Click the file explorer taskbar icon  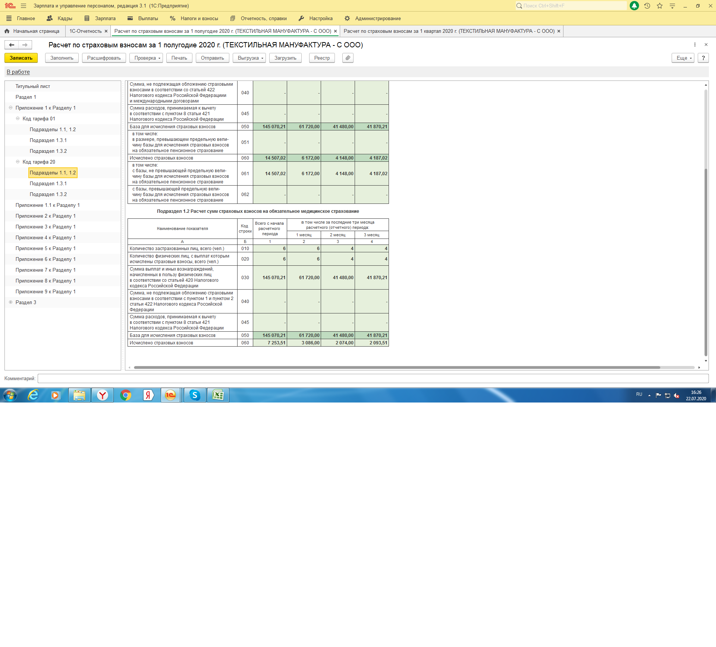(79, 395)
